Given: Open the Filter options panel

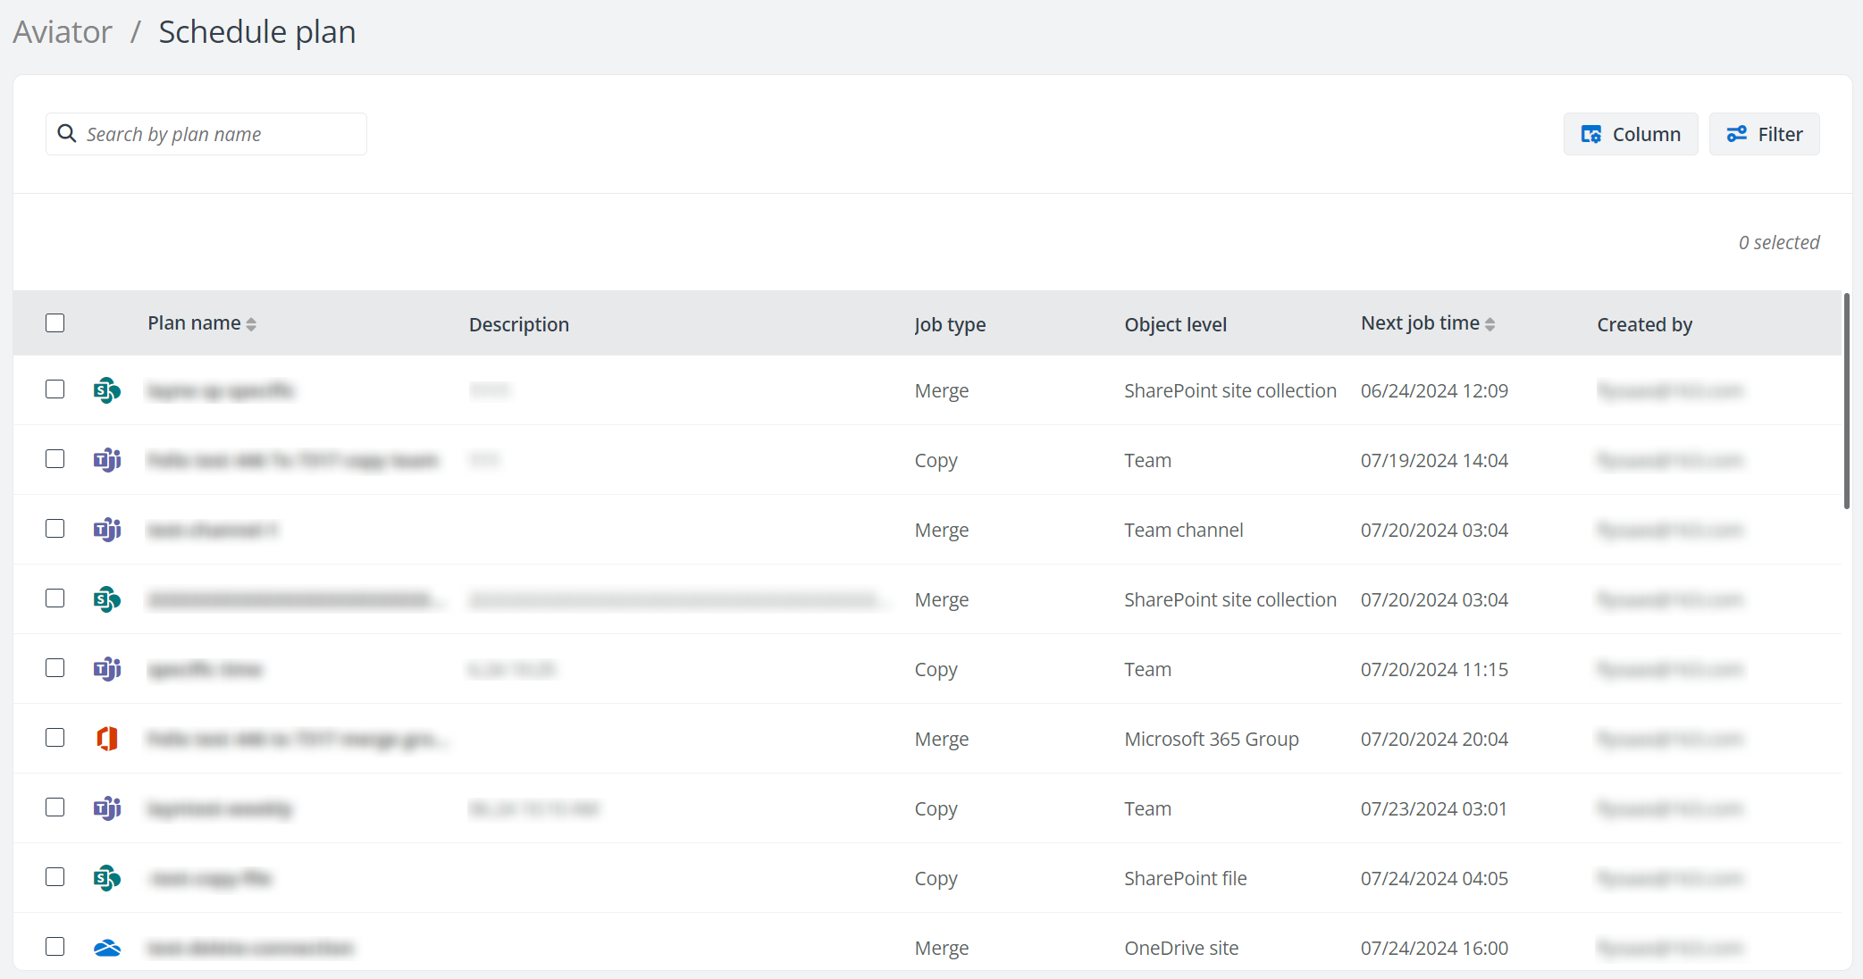Looking at the screenshot, I should [1764, 134].
